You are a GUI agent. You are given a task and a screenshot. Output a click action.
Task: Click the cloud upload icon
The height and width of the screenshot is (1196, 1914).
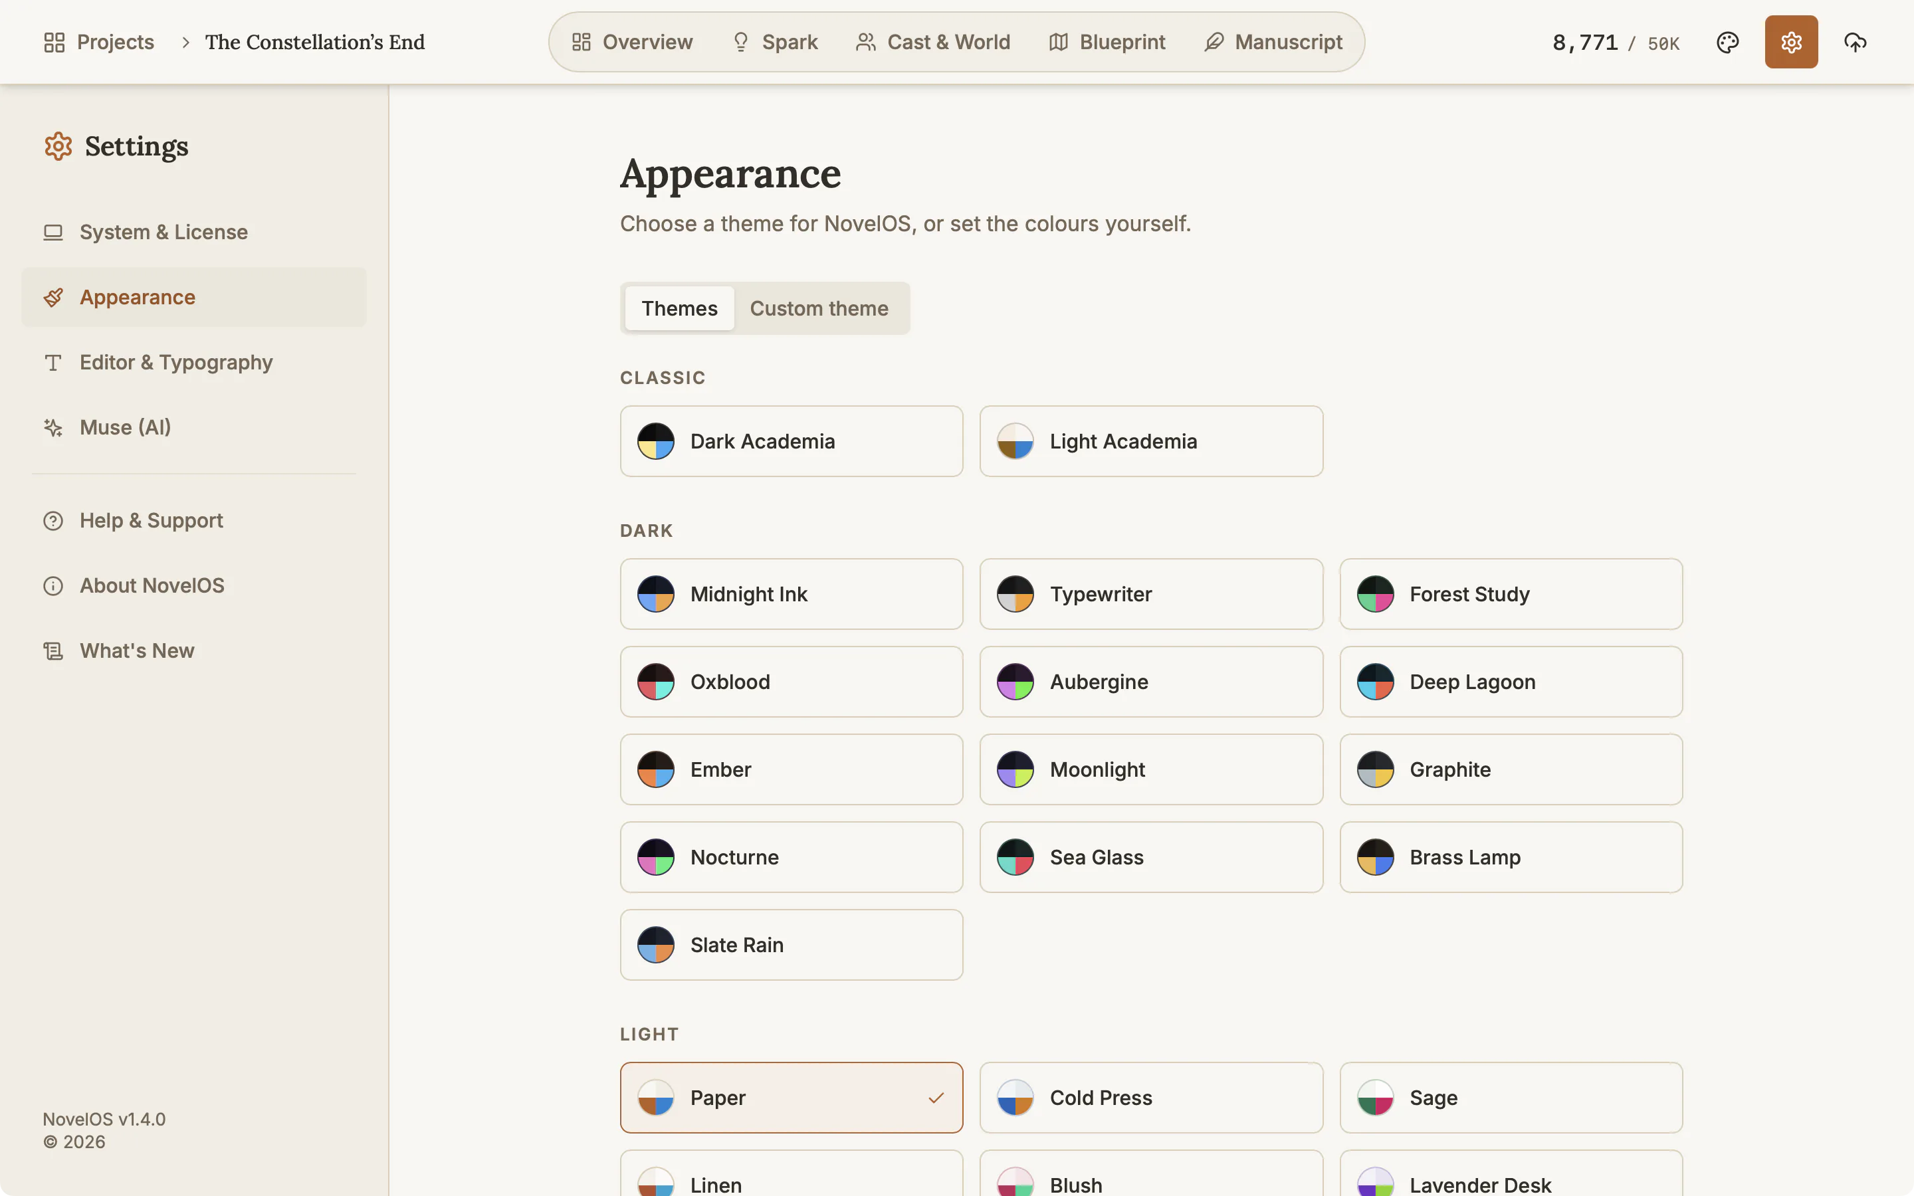[1855, 42]
